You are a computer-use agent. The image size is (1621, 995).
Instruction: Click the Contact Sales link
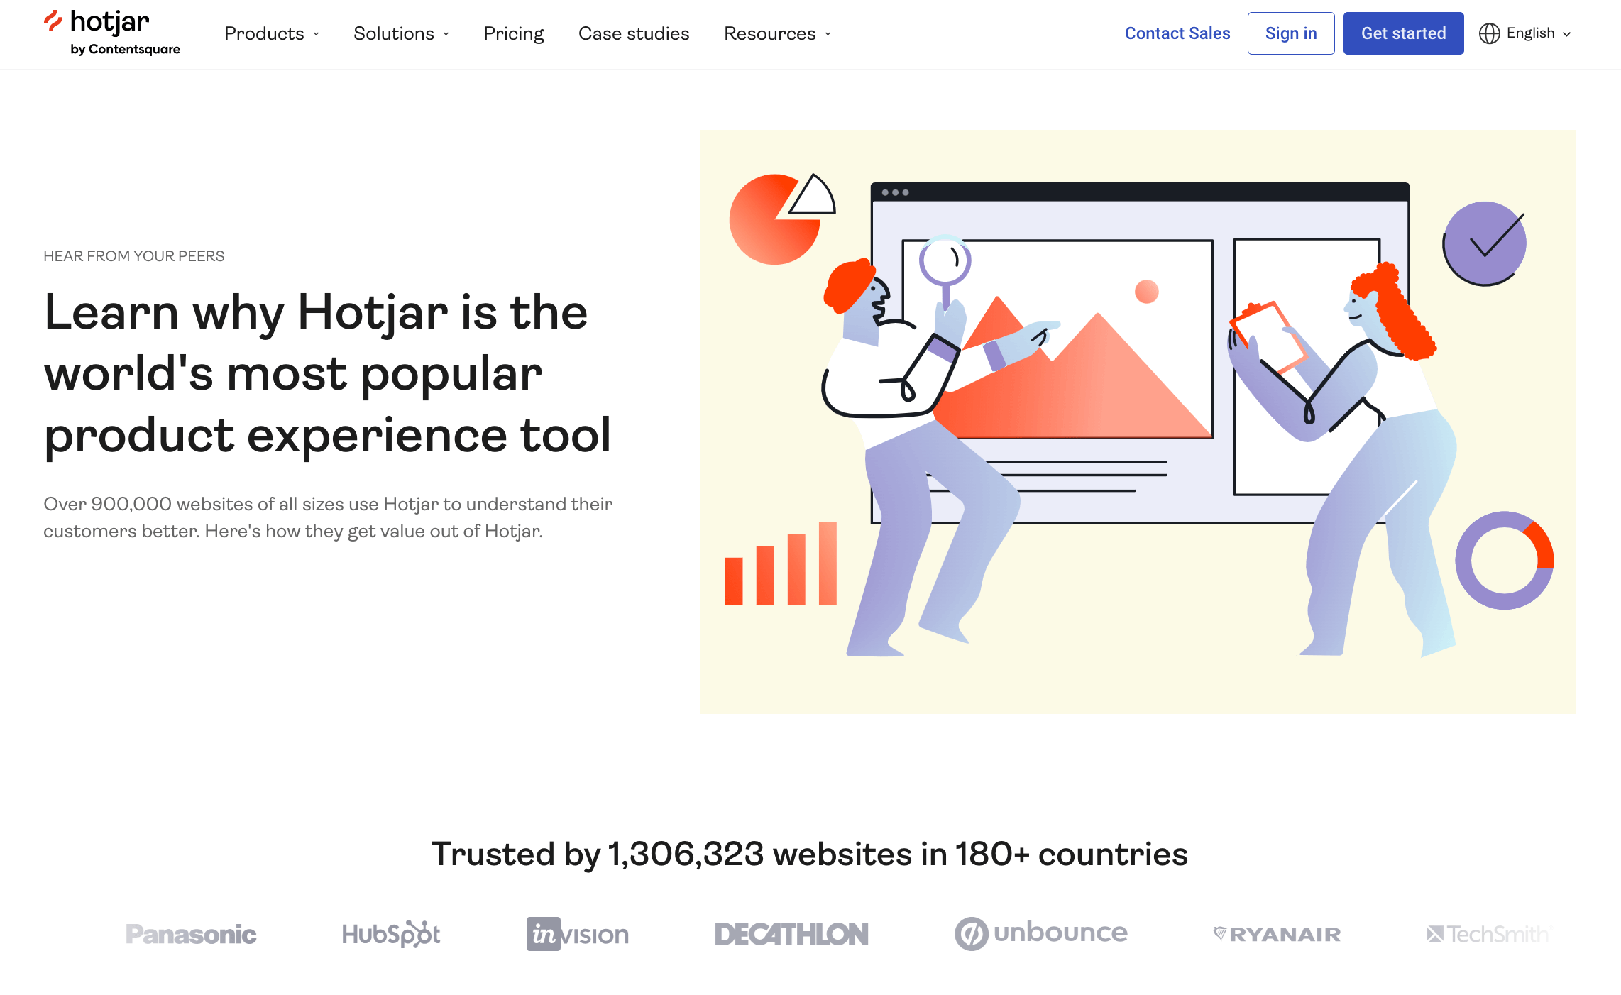pyautogui.click(x=1177, y=33)
